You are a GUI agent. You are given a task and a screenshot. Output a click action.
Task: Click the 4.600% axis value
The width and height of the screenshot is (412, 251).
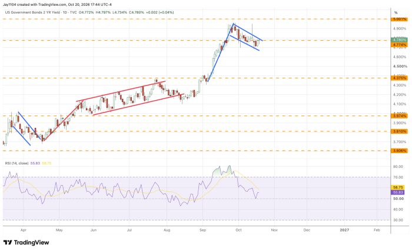point(400,57)
